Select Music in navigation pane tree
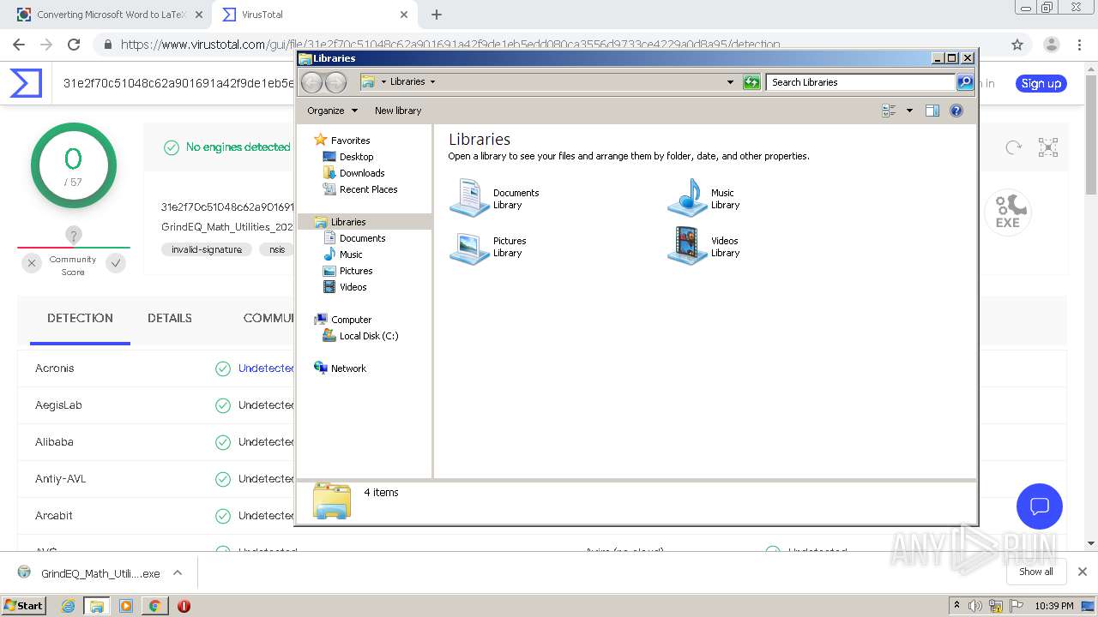Screen dimensions: 1098x617 coord(351,255)
